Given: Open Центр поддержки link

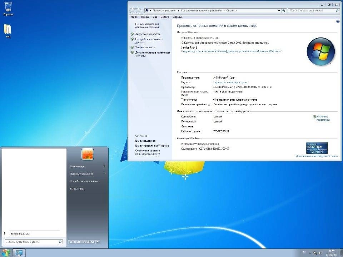Looking at the screenshot, I should tap(146, 141).
